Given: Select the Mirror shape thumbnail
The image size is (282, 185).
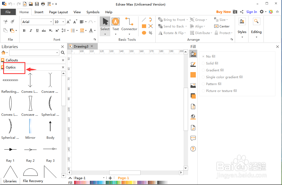Looking at the screenshot, I should (x=30, y=126).
